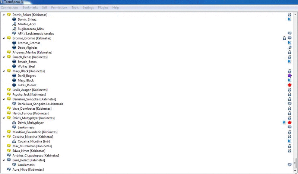Select user Rugileaaaaaa_Miau
The image size is (298, 174).
pos(31,29)
